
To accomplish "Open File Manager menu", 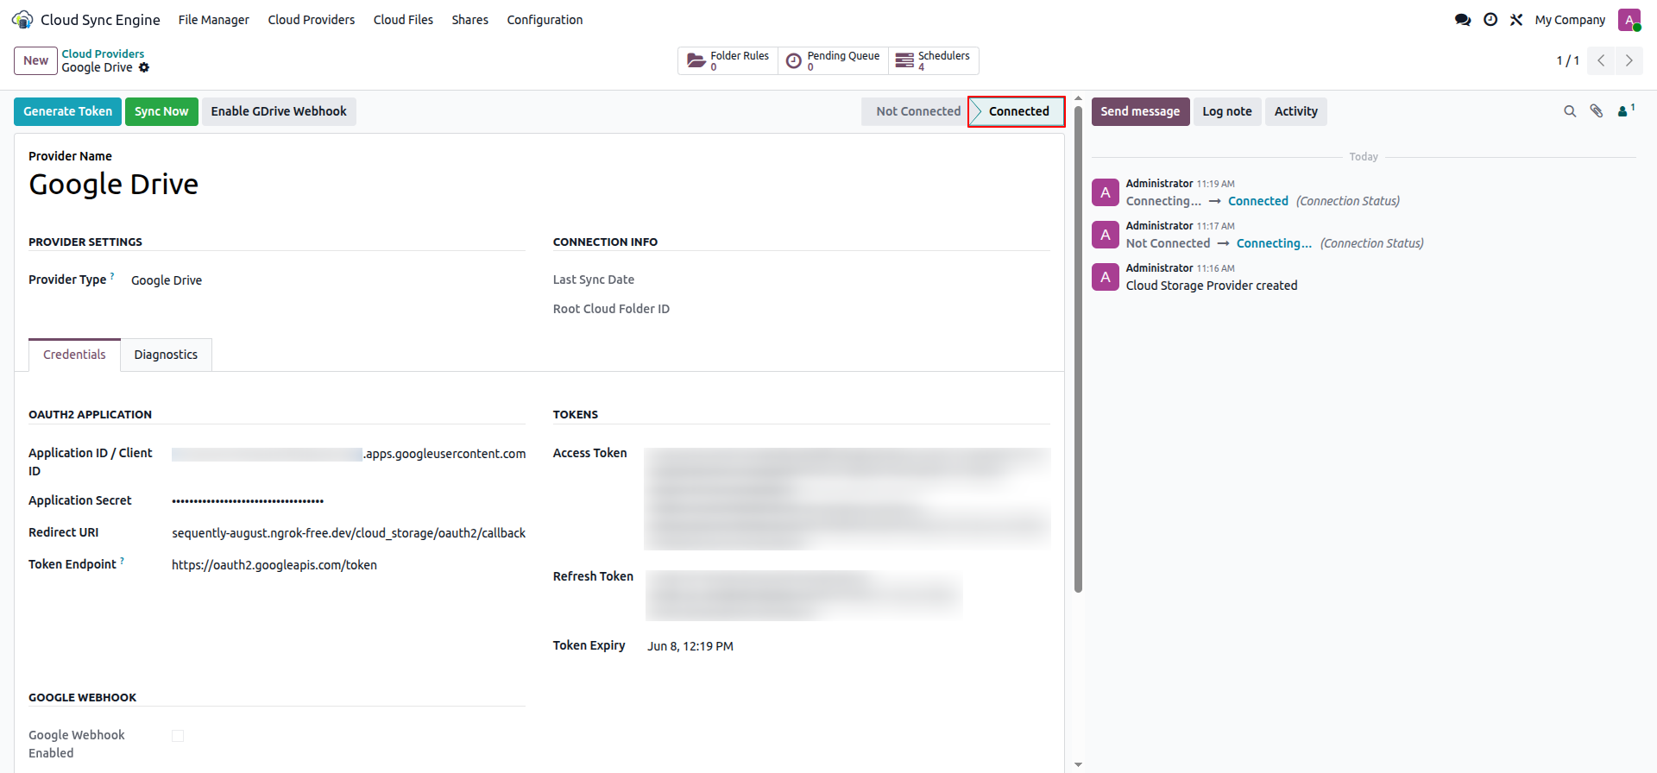I will coord(213,19).
